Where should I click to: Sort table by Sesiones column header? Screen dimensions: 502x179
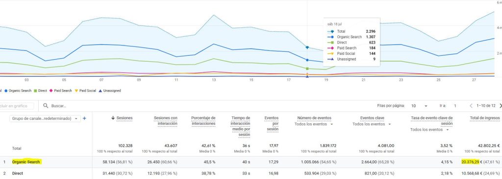(125, 118)
